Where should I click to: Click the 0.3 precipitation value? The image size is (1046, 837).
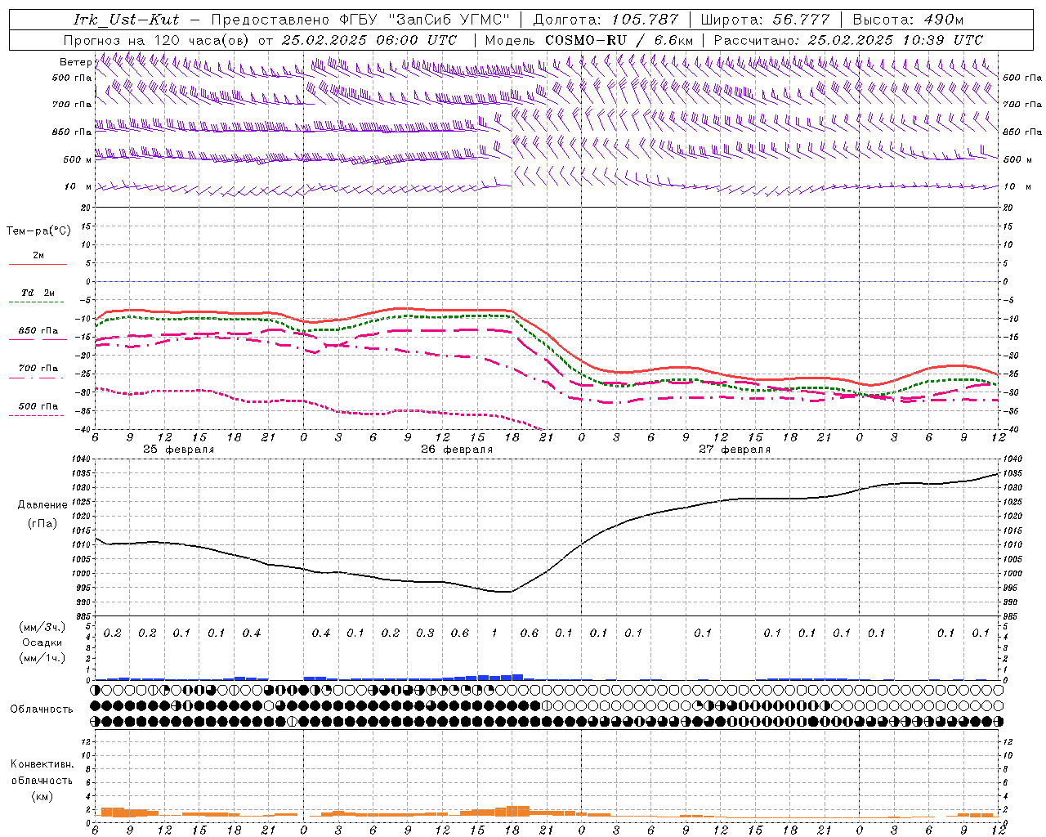(x=425, y=633)
